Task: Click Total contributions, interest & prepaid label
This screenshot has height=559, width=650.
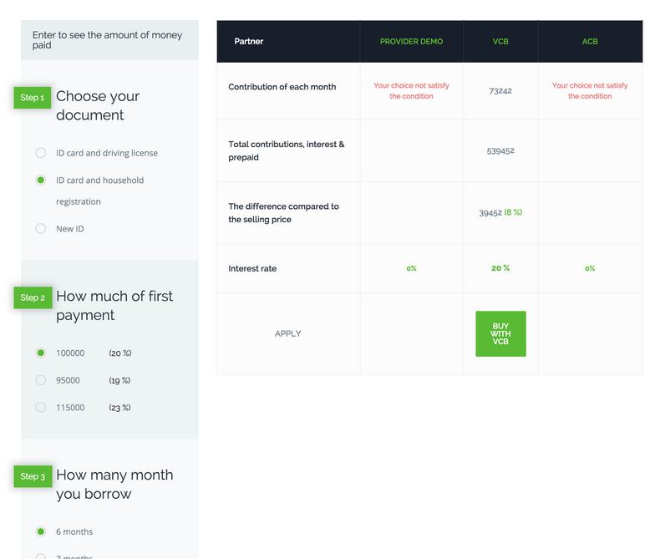Action: [287, 151]
